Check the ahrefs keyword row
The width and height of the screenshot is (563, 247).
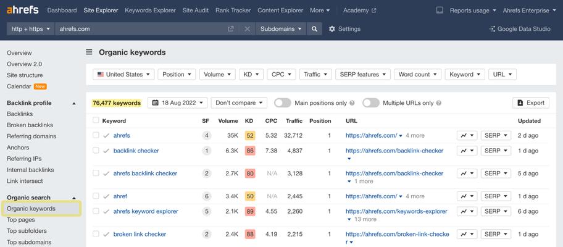click(96, 135)
